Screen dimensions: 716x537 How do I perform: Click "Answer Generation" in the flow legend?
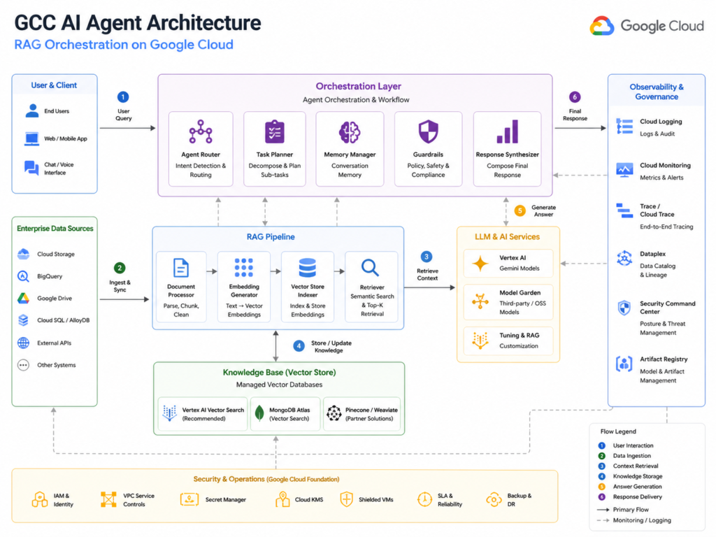coord(638,487)
